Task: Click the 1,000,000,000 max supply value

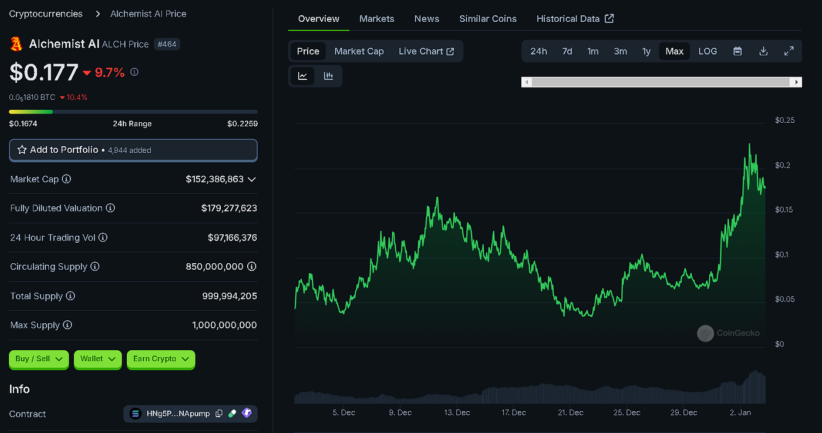Action: click(224, 325)
